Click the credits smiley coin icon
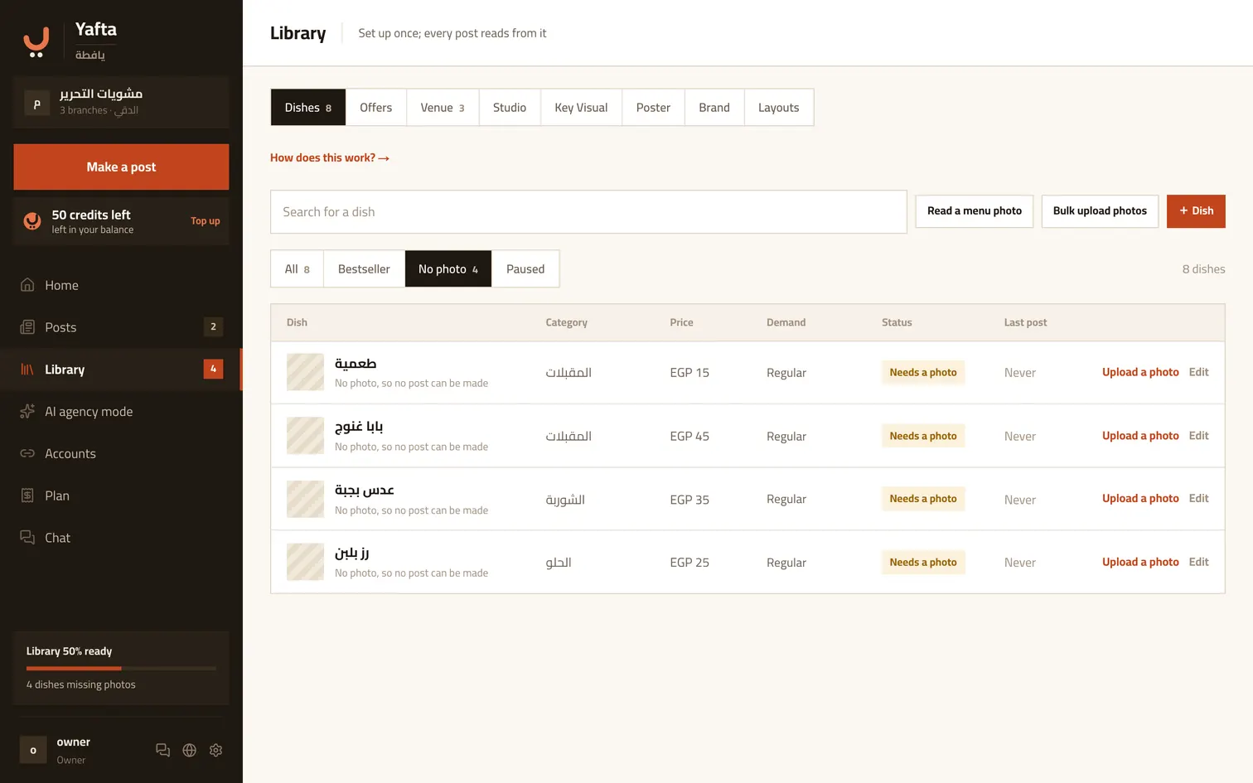 [32, 221]
